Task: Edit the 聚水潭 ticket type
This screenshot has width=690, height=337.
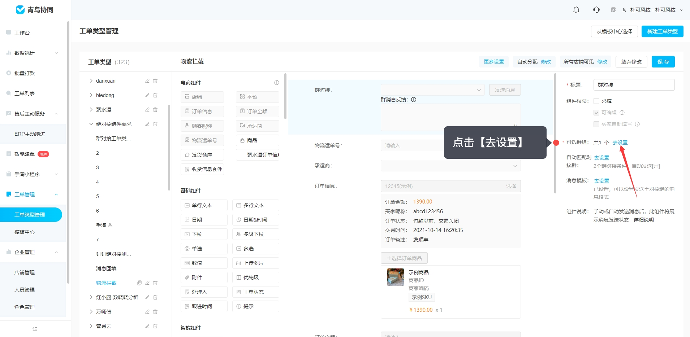Action: click(x=147, y=110)
